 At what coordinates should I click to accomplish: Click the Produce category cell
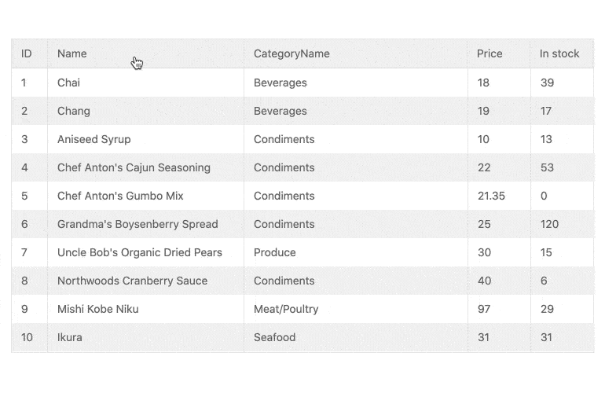point(275,252)
